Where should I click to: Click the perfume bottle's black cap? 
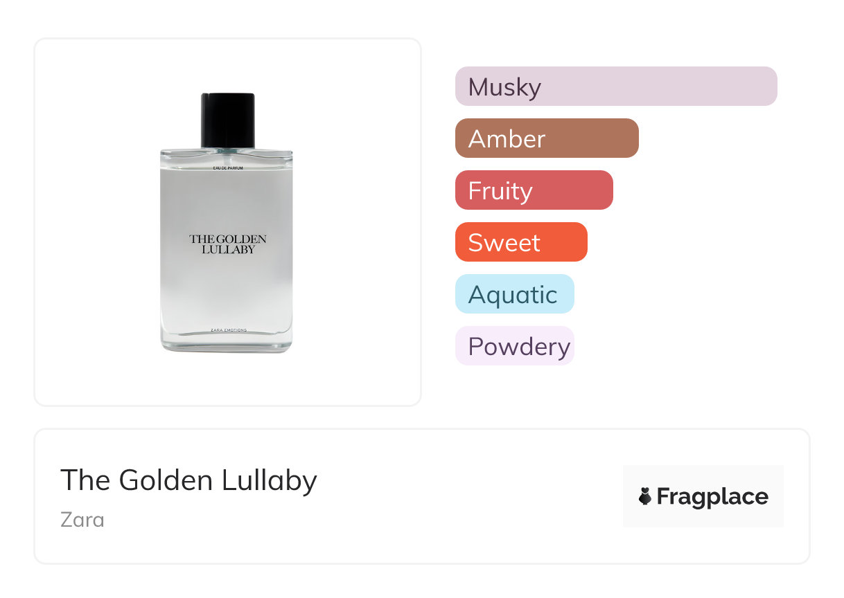pos(228,120)
